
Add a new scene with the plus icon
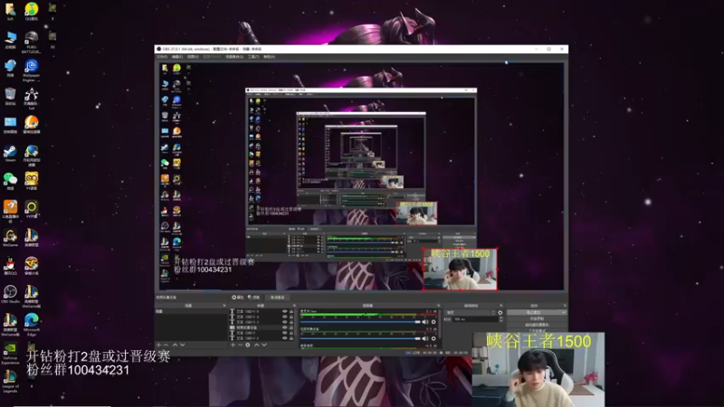coord(159,345)
